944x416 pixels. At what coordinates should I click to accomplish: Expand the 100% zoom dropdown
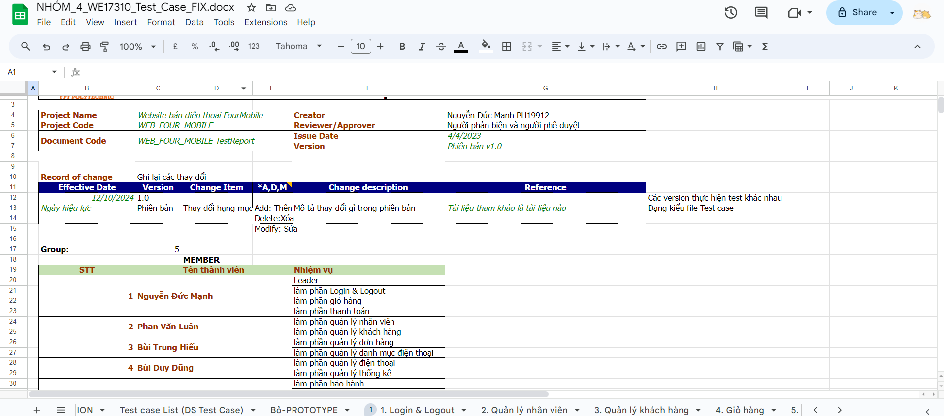click(137, 47)
